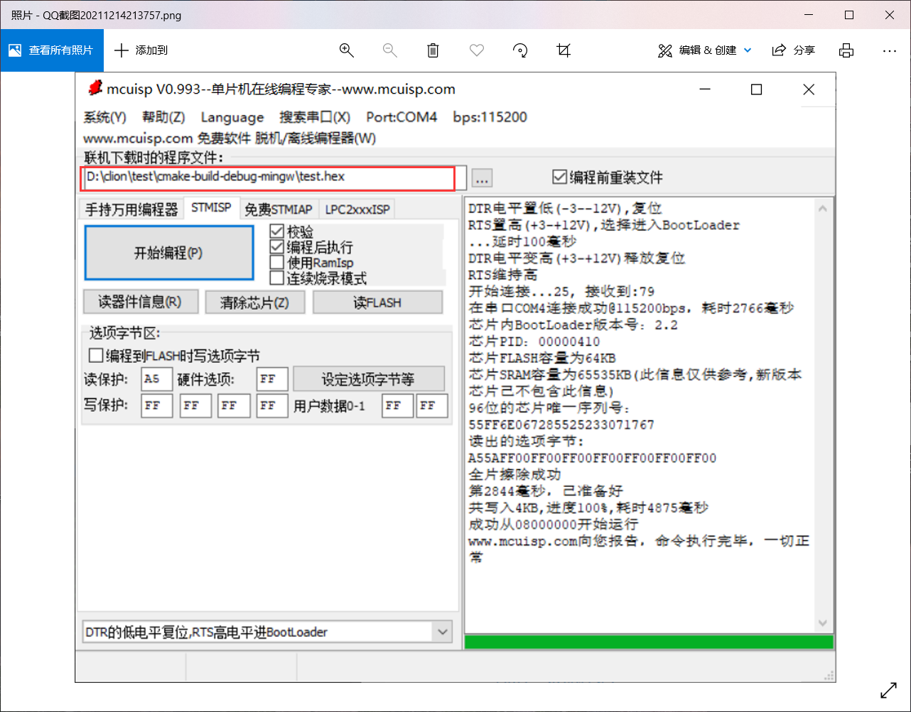Click the last 用户数据0-1 FF field
The height and width of the screenshot is (712, 911).
(x=432, y=406)
